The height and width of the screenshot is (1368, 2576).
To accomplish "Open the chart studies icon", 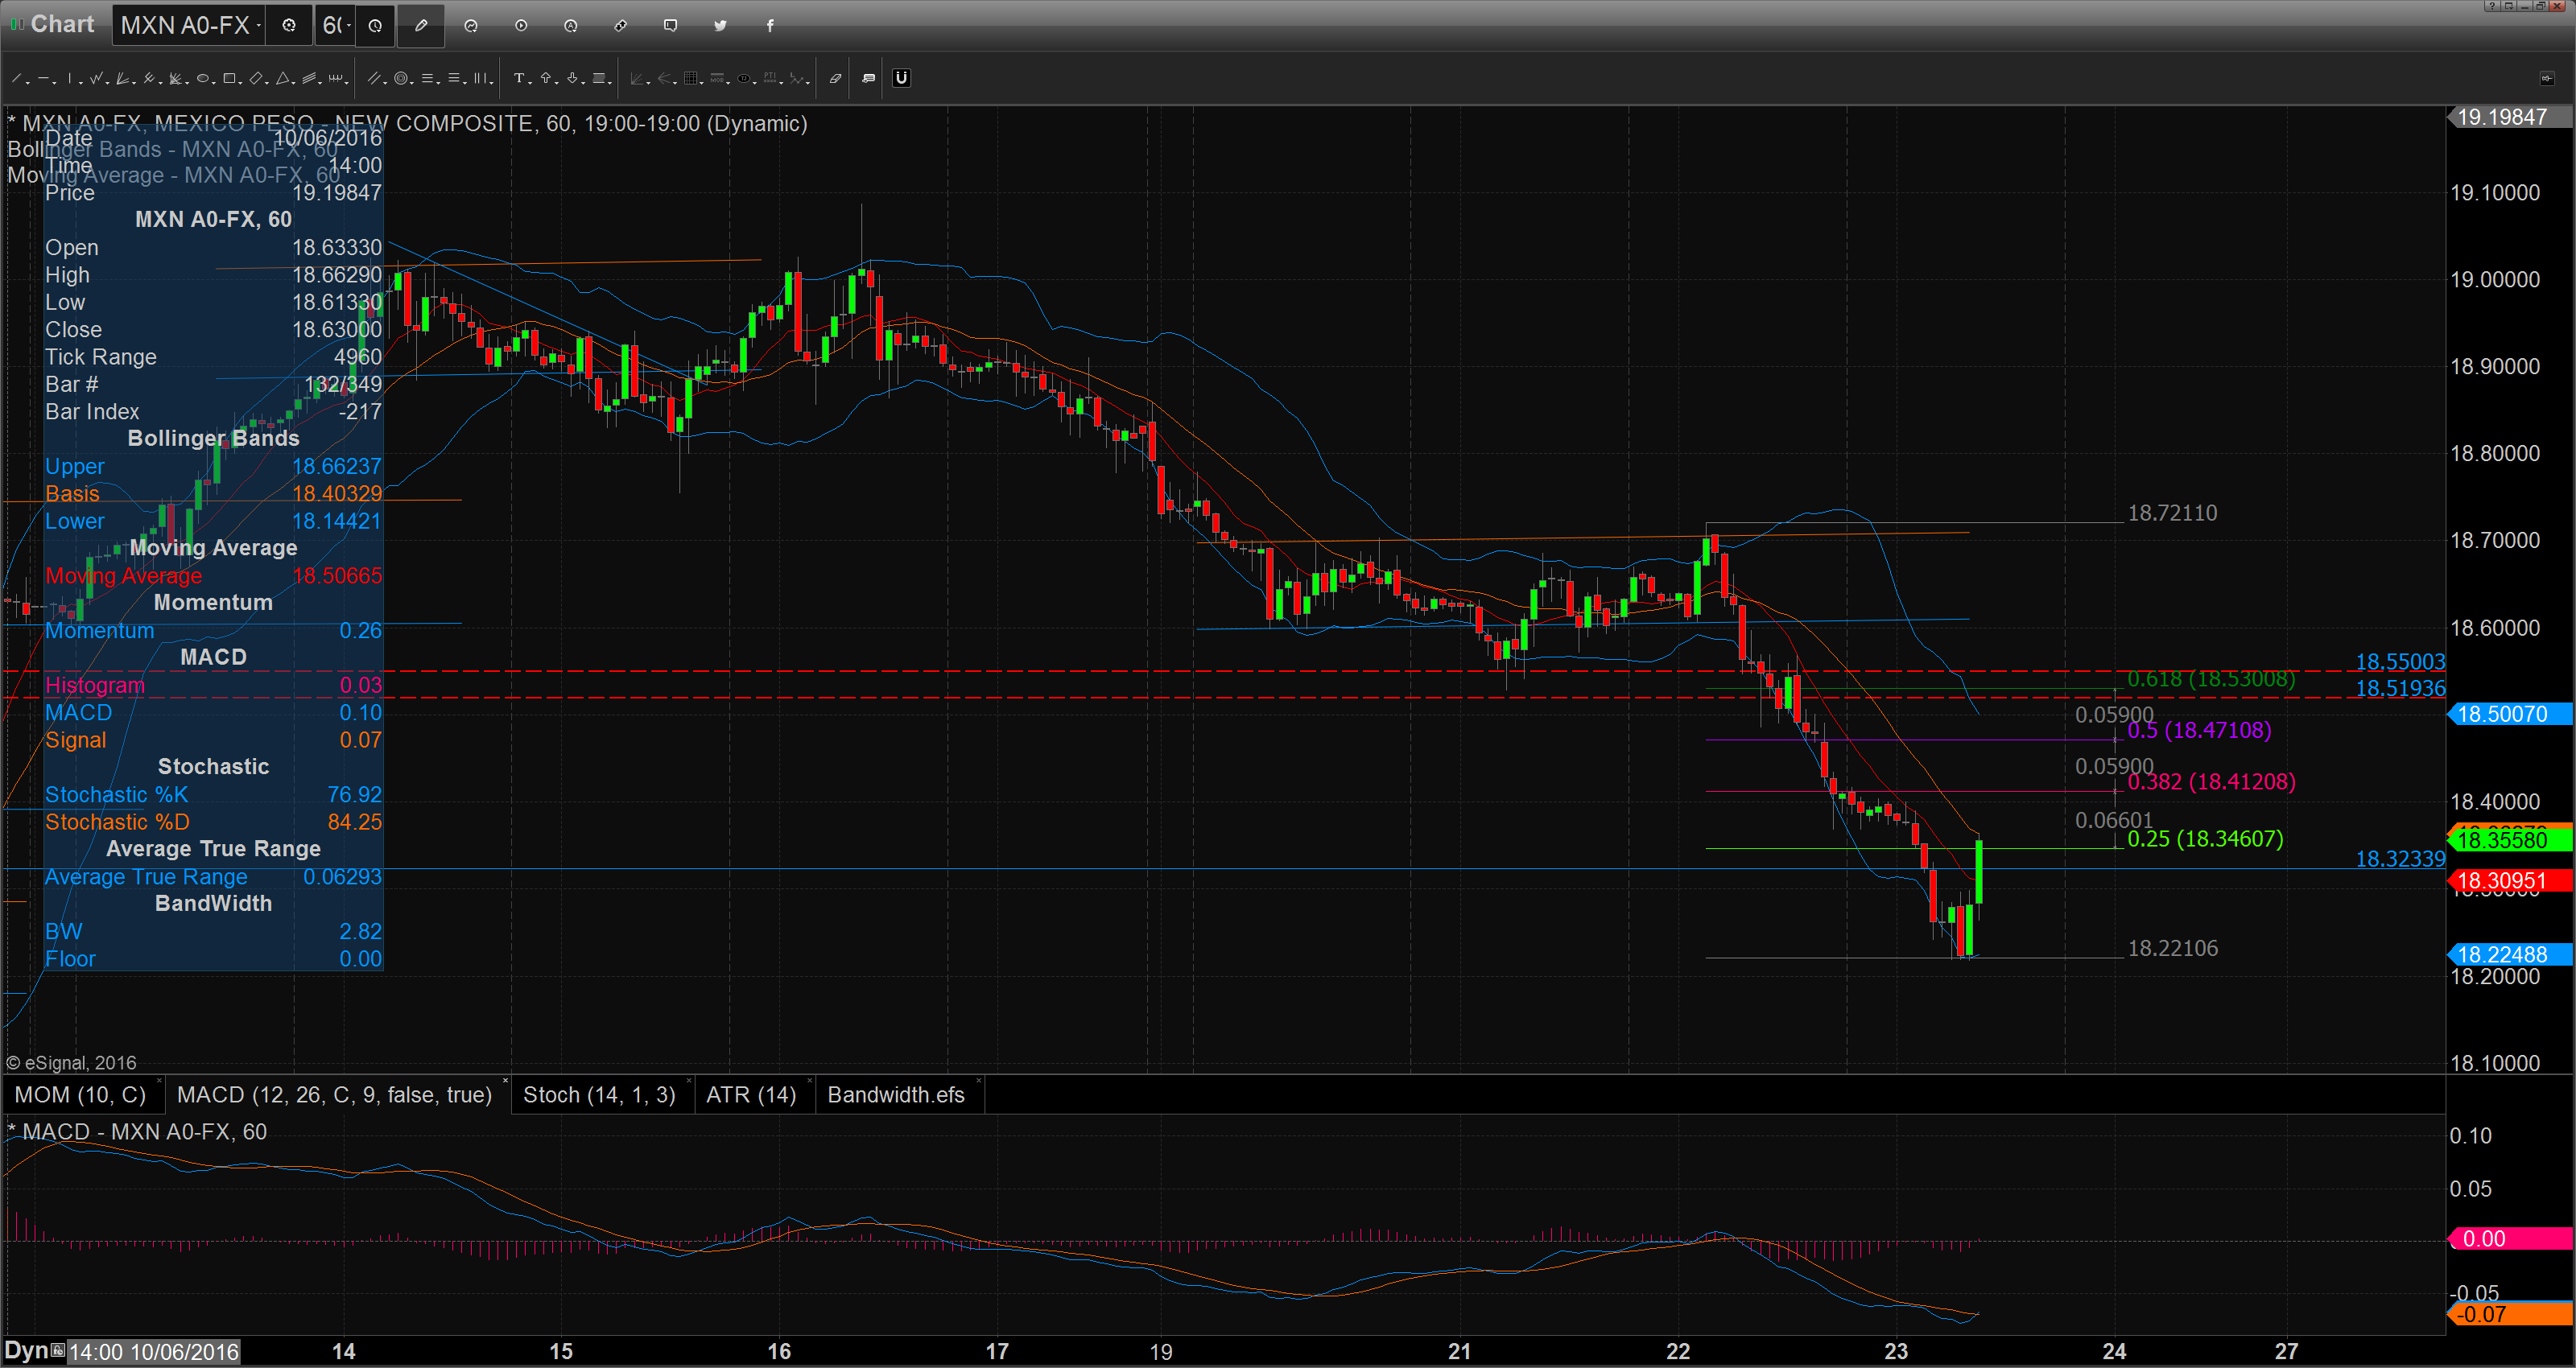I will tap(471, 25).
